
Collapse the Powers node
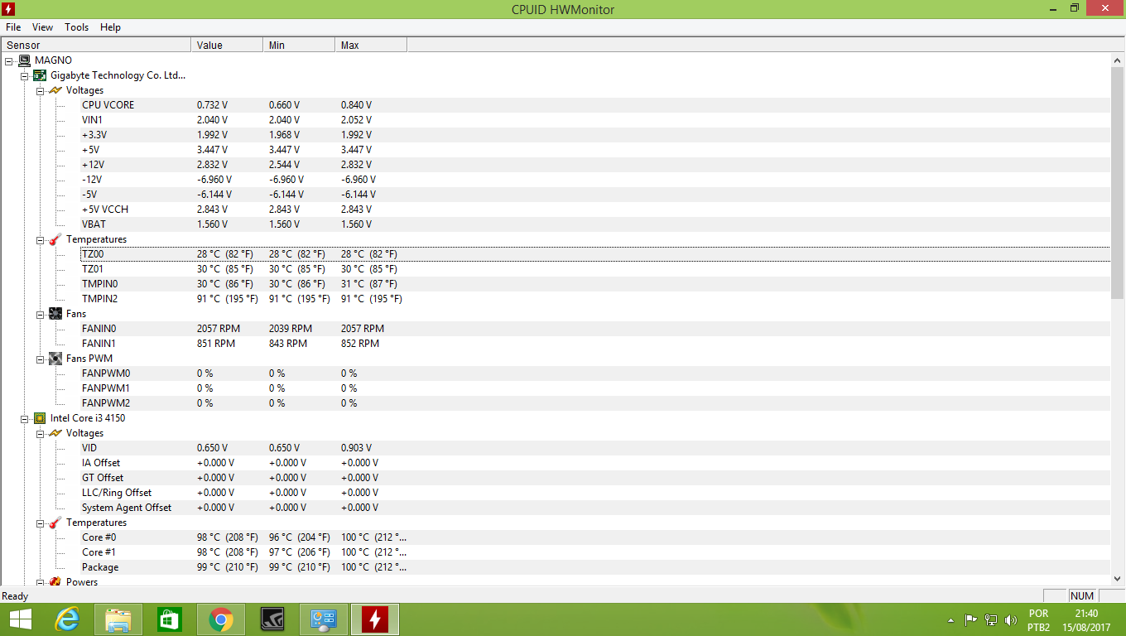(x=41, y=582)
